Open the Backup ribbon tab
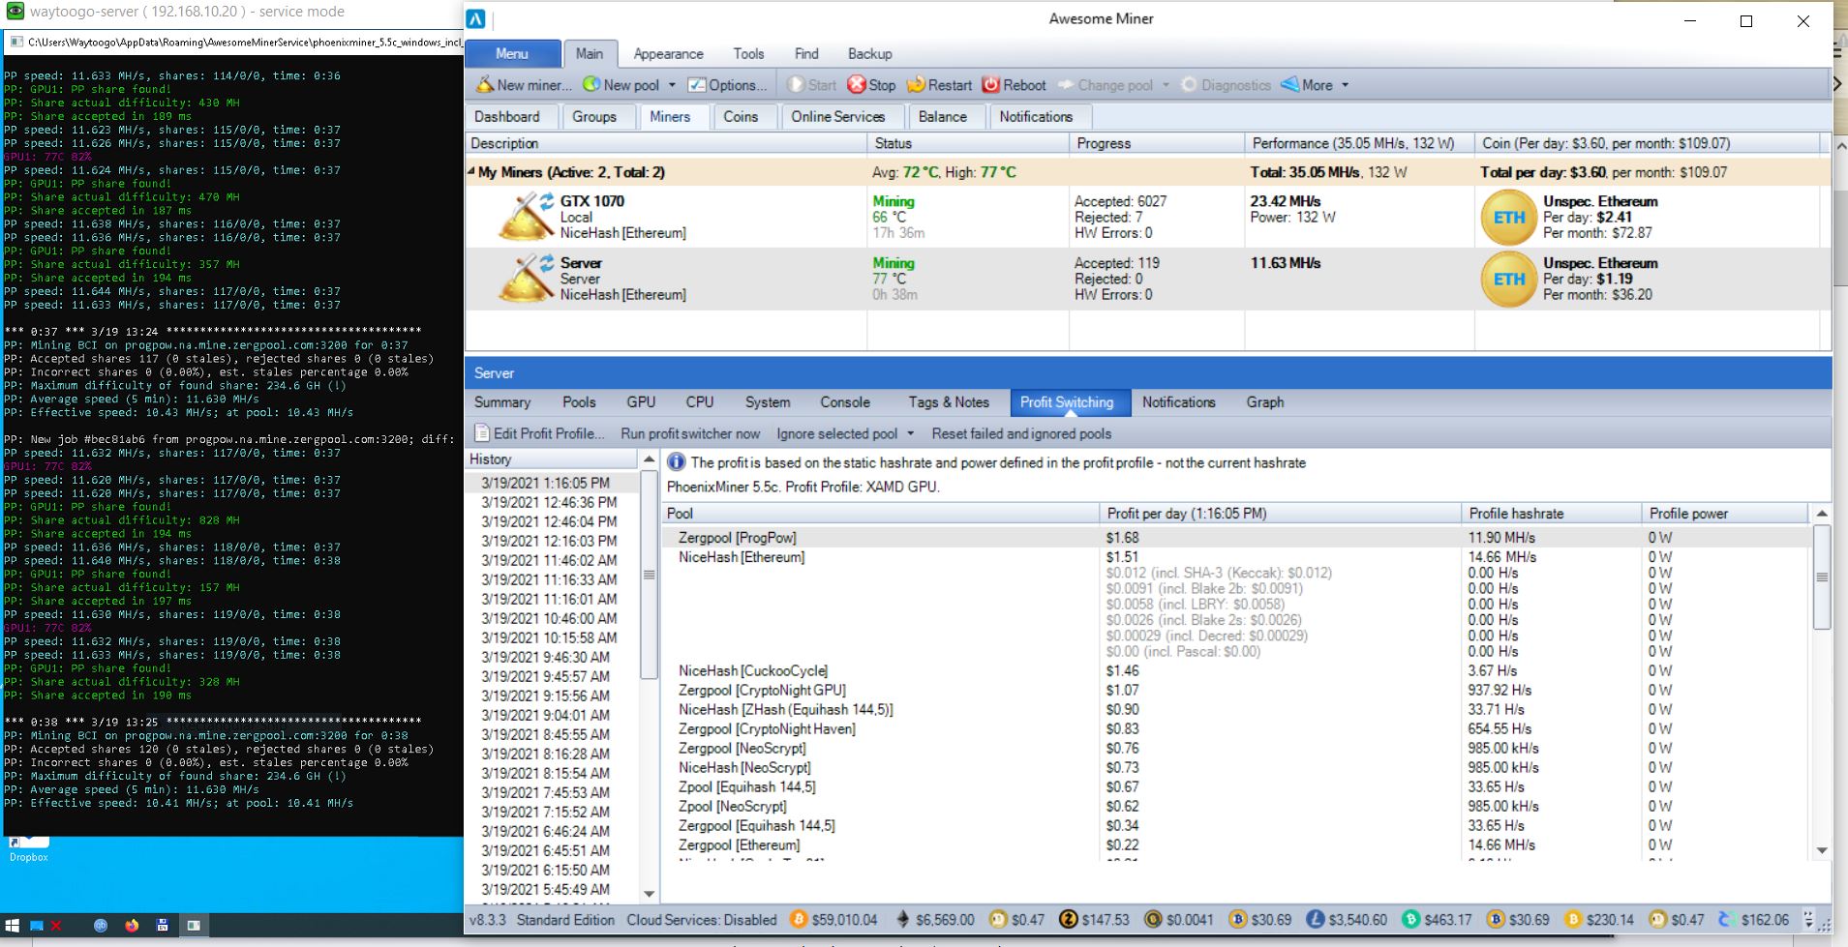1848x947 pixels. (x=869, y=54)
